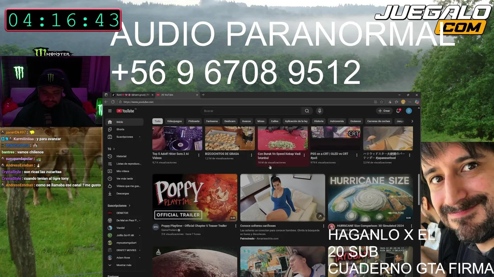Image resolution: width=494 pixels, height=277 pixels.
Task: Select the Fantasma filter chip
Action: 212,121
